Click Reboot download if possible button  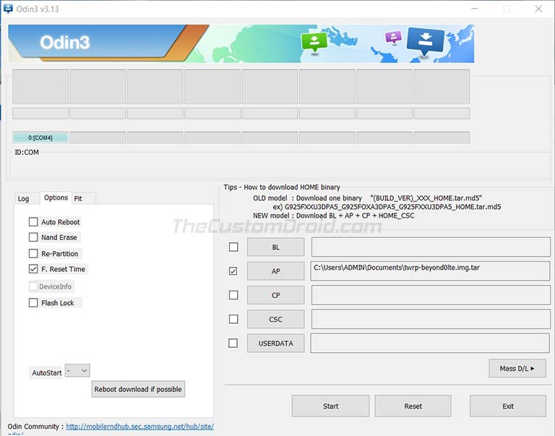click(138, 389)
